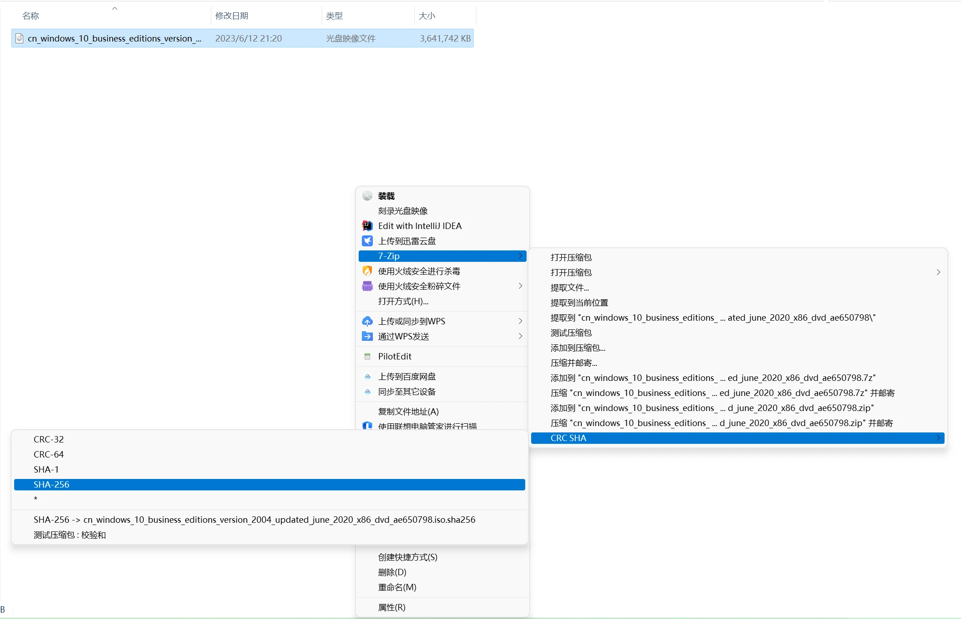Click the Xunlei cloud upload icon
This screenshot has height=619, width=961.
(x=367, y=241)
